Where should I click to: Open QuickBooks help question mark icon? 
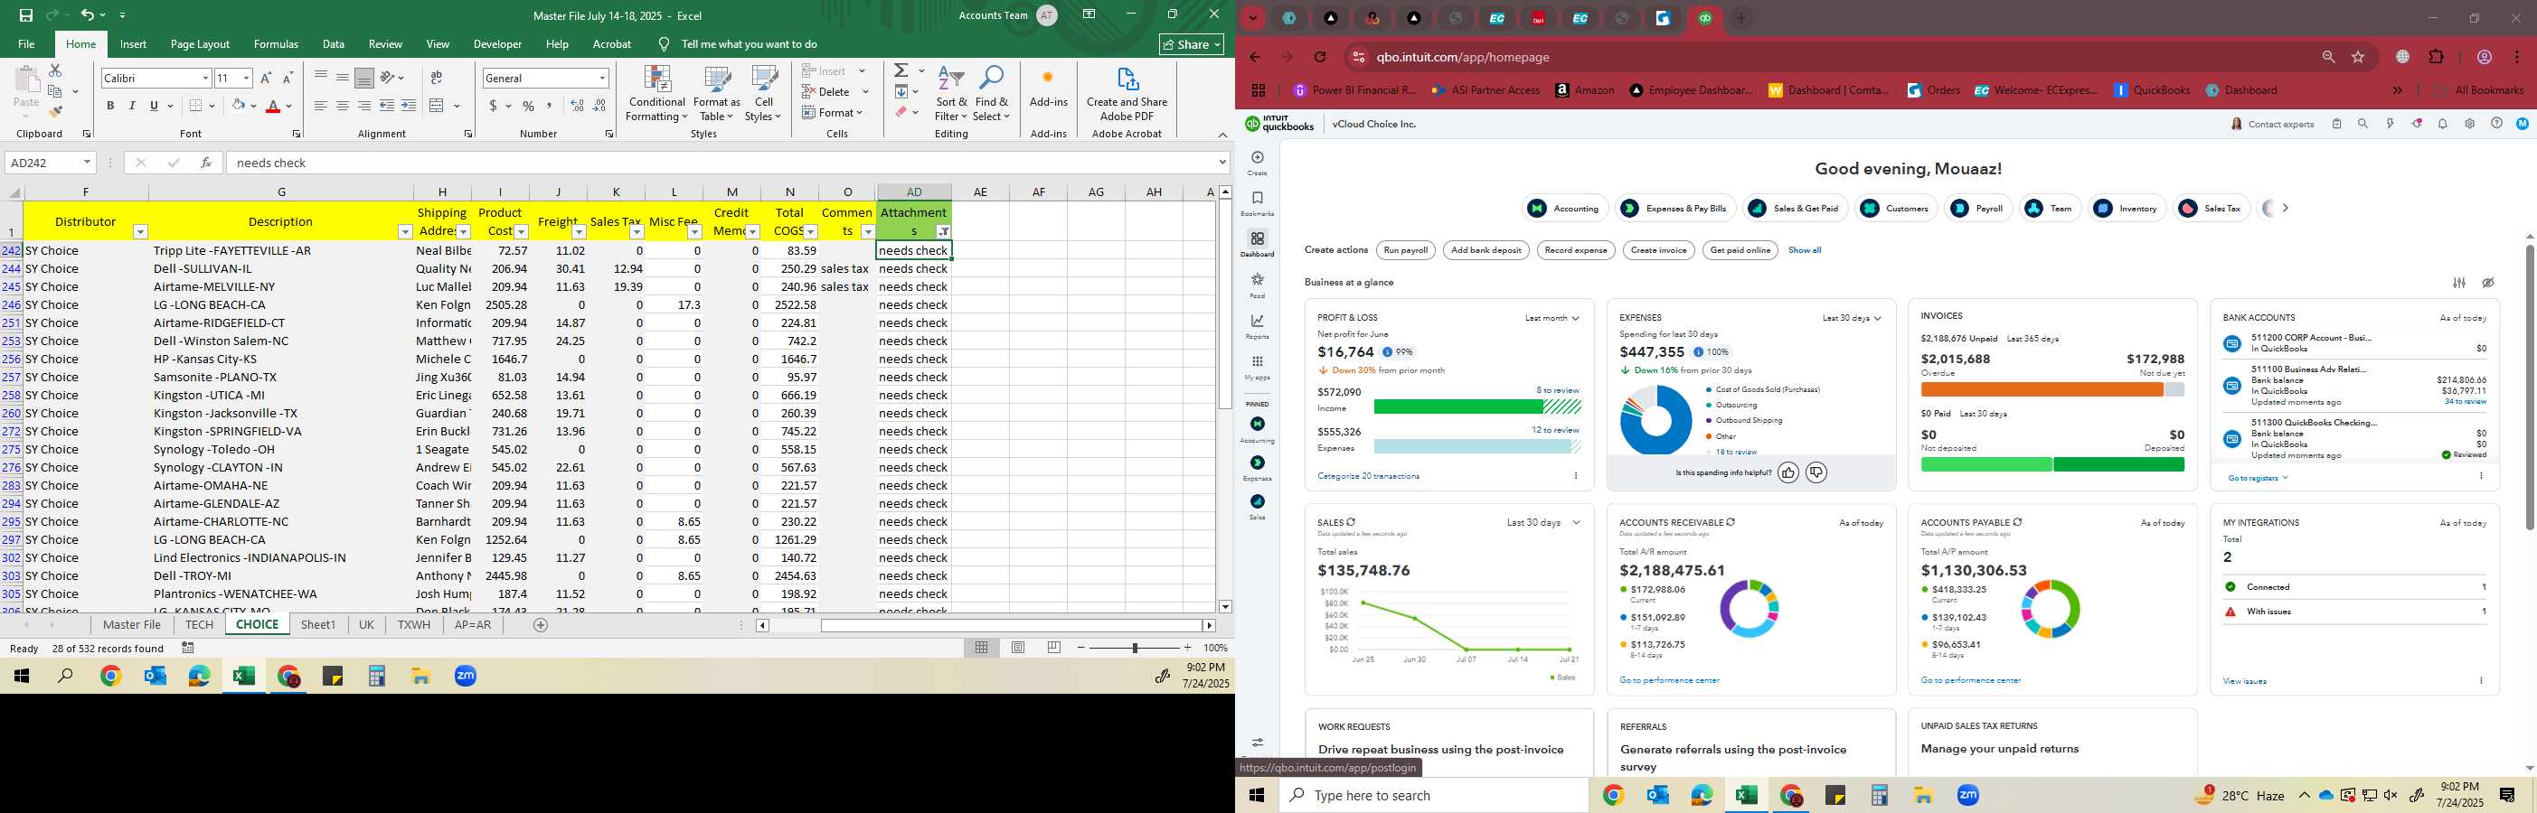[x=2495, y=124]
